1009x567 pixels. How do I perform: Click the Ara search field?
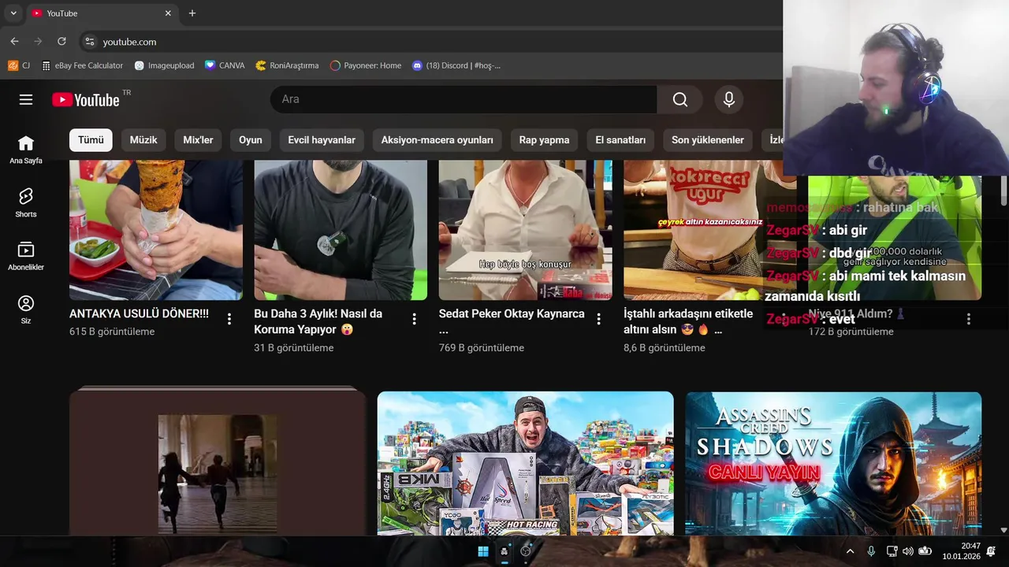tap(464, 99)
